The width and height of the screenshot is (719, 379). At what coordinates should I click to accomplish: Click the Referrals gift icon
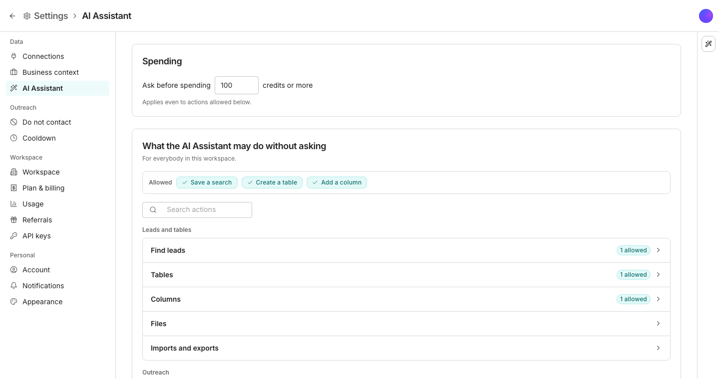pos(14,220)
